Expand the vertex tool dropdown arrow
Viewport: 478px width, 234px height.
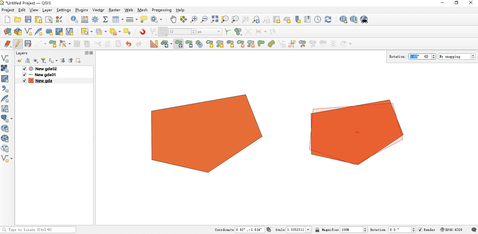pos(69,44)
